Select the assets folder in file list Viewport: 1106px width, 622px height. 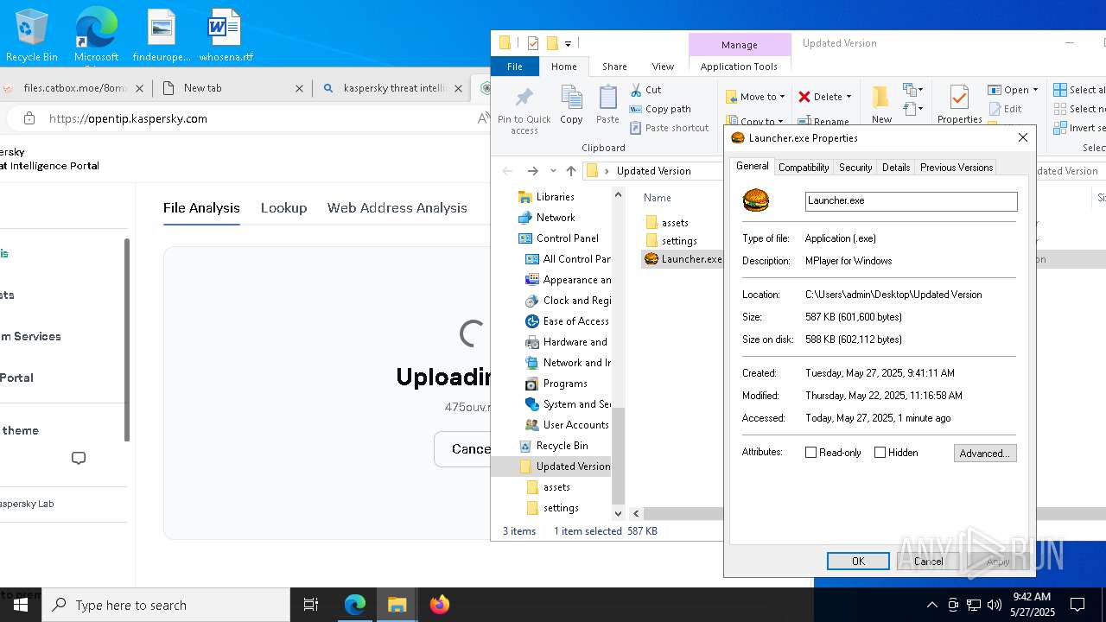click(667, 223)
